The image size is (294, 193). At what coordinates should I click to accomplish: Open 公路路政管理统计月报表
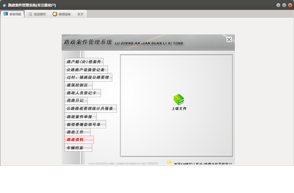(x=91, y=109)
